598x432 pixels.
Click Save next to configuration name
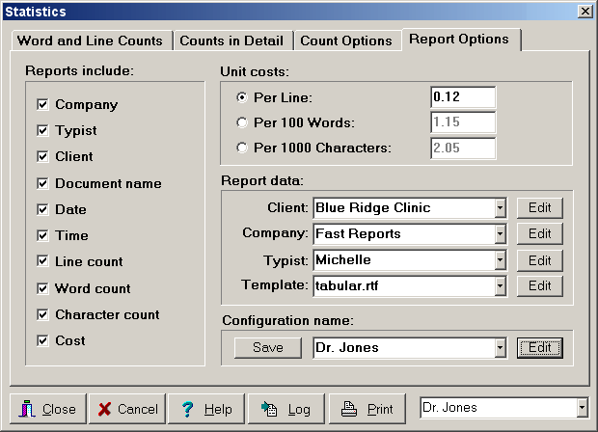pos(267,347)
